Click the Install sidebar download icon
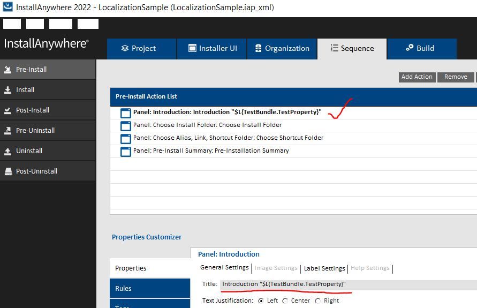477x308 pixels. 8,90
